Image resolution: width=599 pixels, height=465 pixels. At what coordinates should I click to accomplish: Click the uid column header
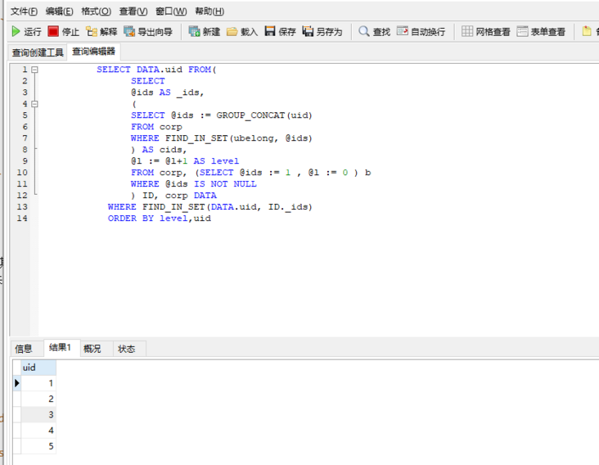29,368
